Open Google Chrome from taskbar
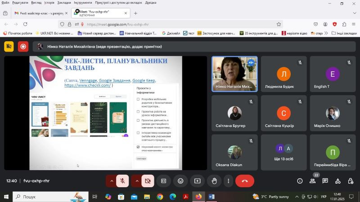Viewport: 360px width, 202px height. click(160, 197)
